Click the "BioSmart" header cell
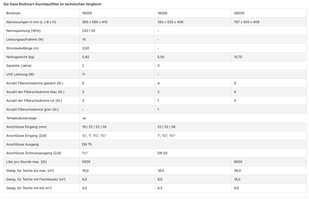 click(13, 13)
